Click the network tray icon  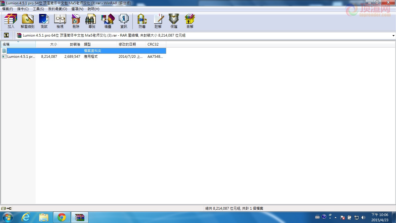[x=357, y=217]
